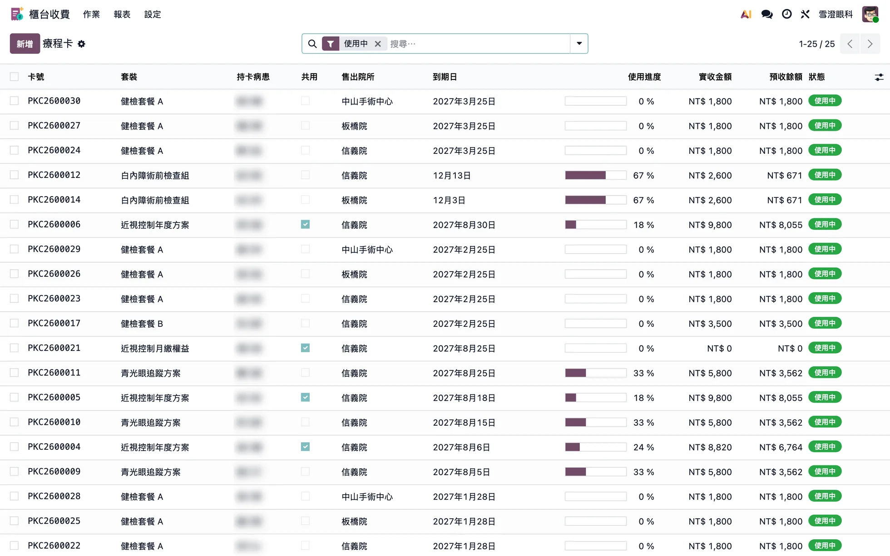The height and width of the screenshot is (556, 890).
Task: Go to the next page arrow
Action: [x=870, y=44]
